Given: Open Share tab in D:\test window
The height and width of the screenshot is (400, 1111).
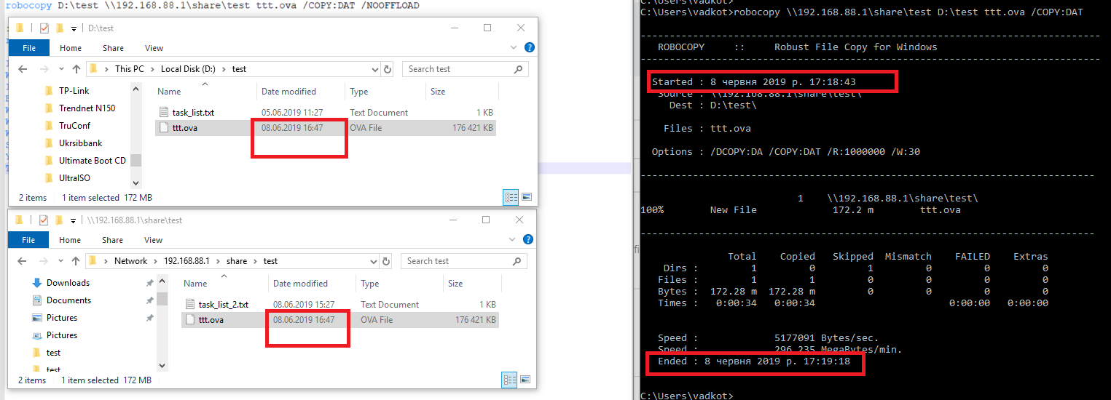Looking at the screenshot, I should tap(113, 48).
